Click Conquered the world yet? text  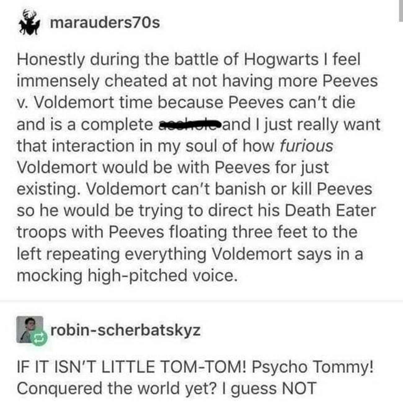click(116, 389)
